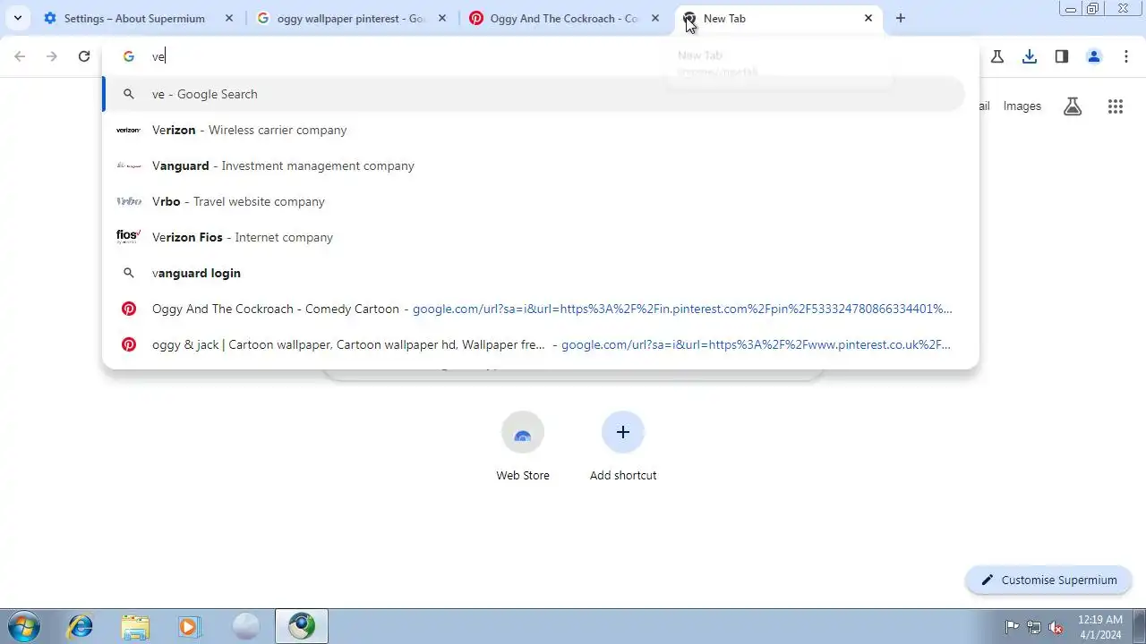1146x644 pixels.
Task: Click the back navigation arrow
Action: point(20,56)
